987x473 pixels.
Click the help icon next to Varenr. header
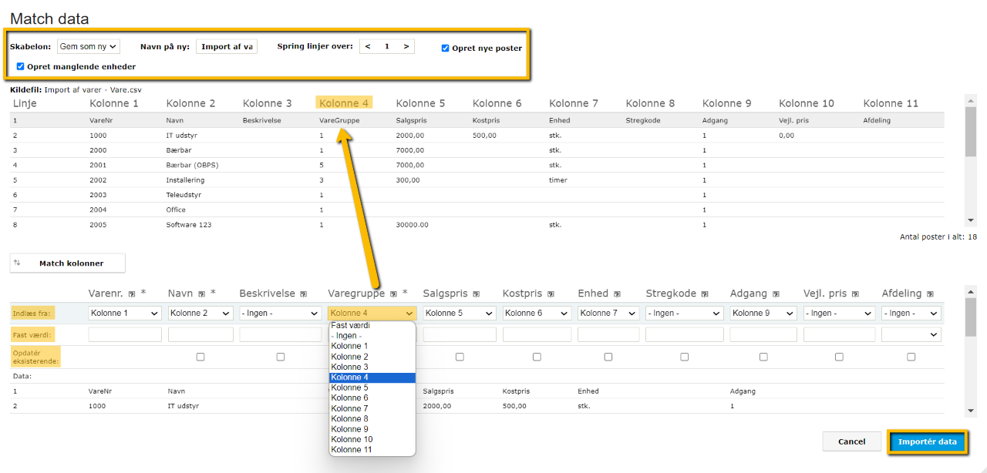130,294
